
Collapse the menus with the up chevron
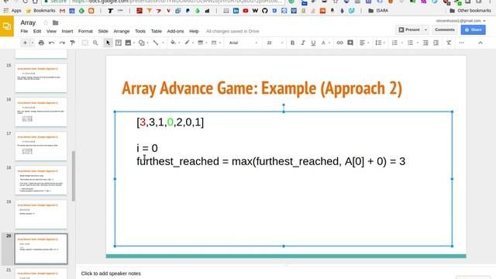tap(480, 43)
